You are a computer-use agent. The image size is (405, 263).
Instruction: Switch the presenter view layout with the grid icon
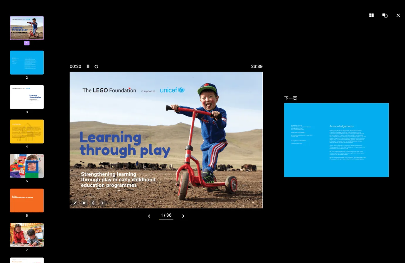[371, 15]
